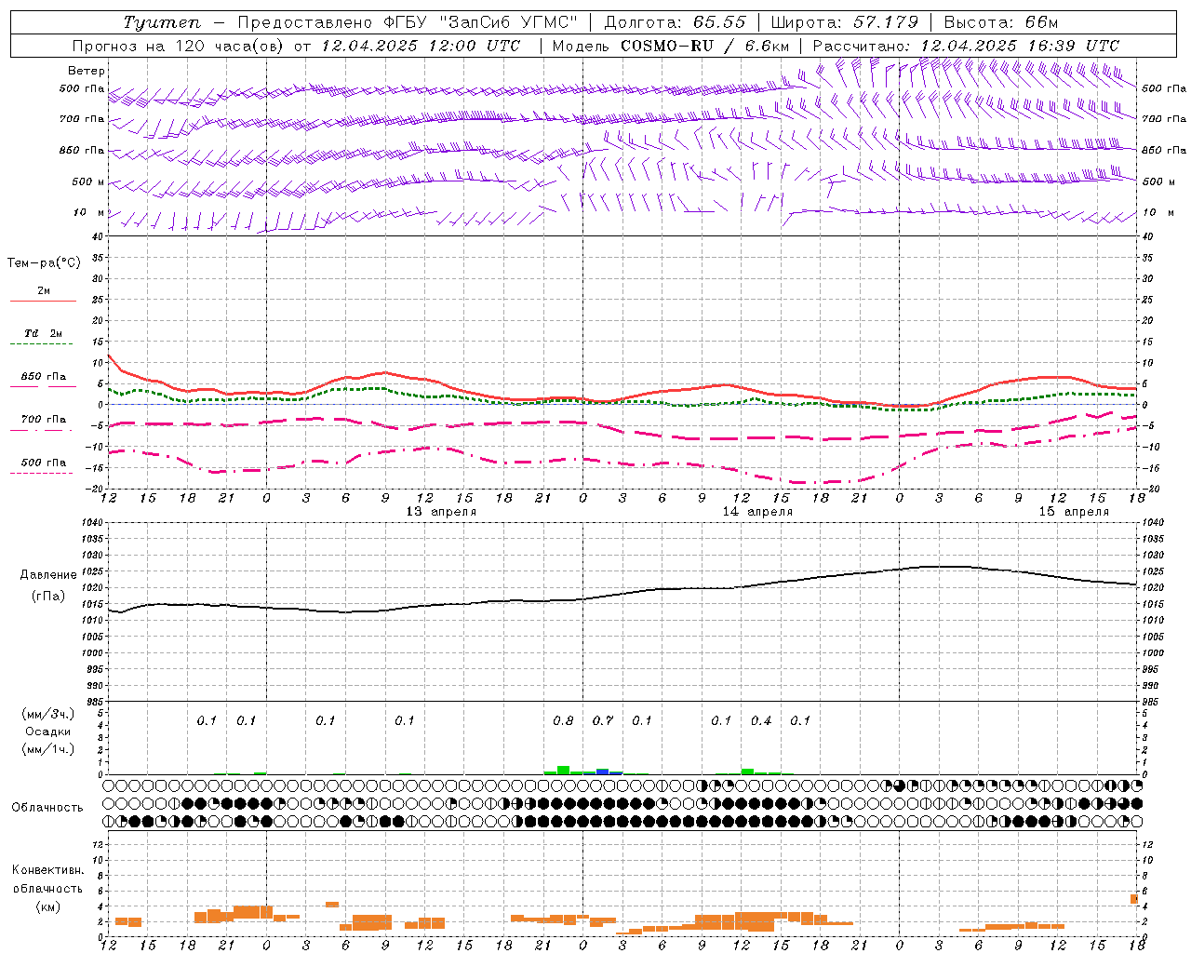The width and height of the screenshot is (1191, 953).
Task: Click the 'Ветер' wind panel label
Action: [87, 71]
